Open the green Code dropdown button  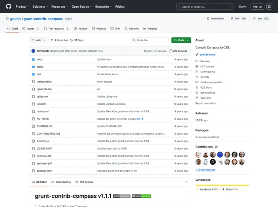click(x=181, y=40)
